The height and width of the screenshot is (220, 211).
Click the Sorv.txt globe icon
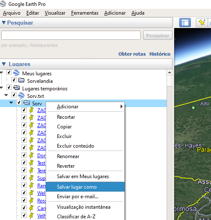21,95
